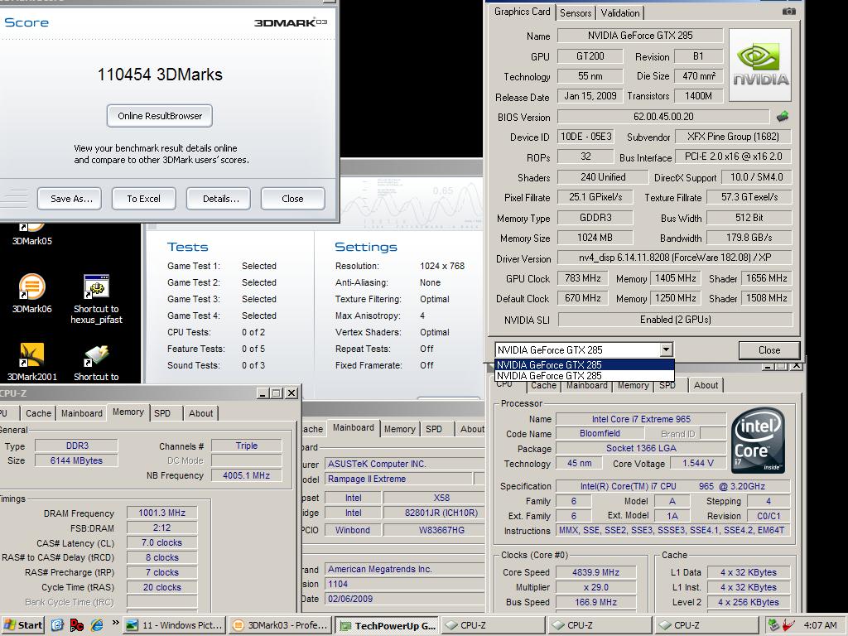
Task: Click the BIOS save chip icon in GPU-Z
Action: pyautogui.click(x=782, y=116)
